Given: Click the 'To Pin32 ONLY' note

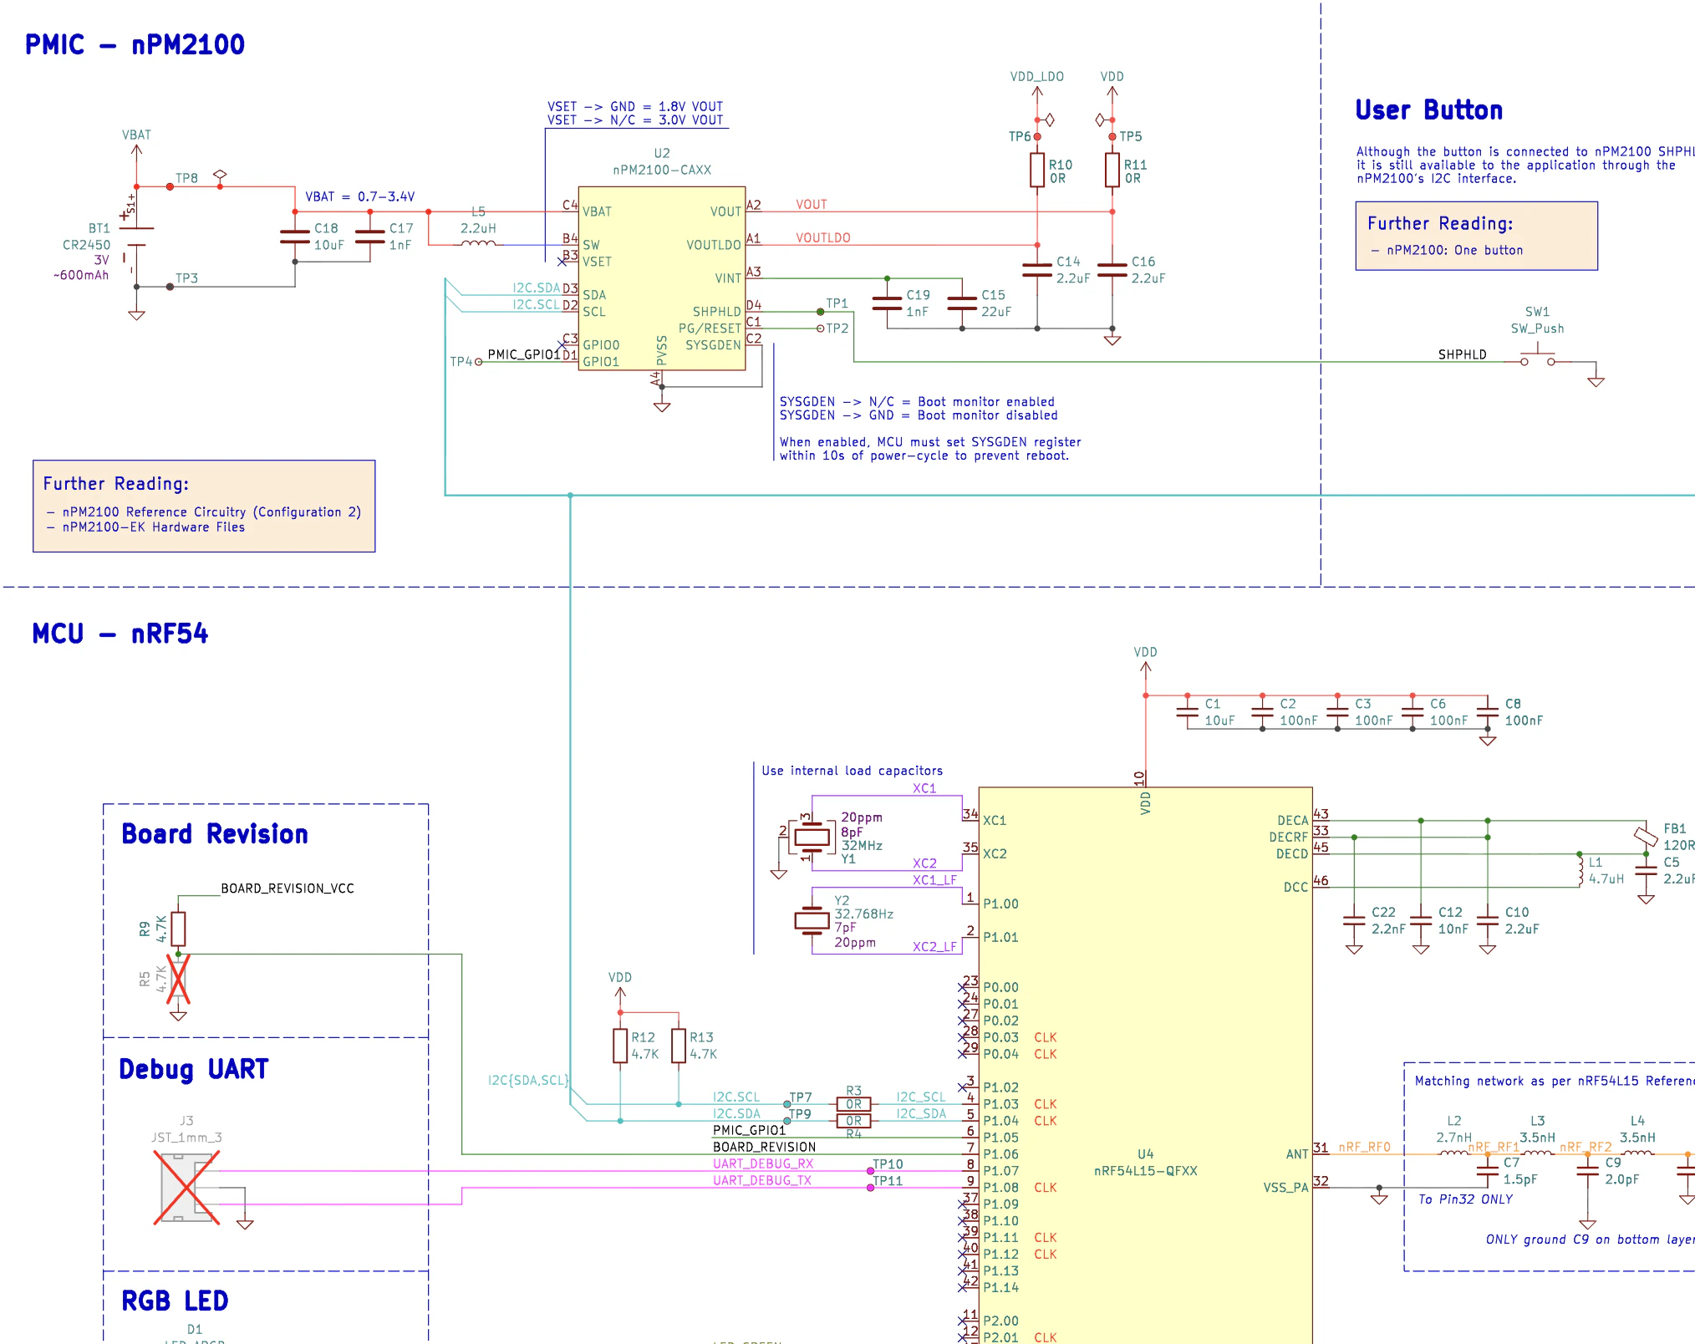Looking at the screenshot, I should pos(1466,1199).
